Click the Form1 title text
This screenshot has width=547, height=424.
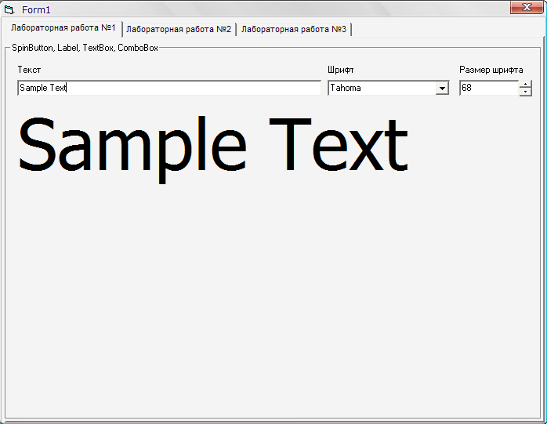click(x=36, y=9)
